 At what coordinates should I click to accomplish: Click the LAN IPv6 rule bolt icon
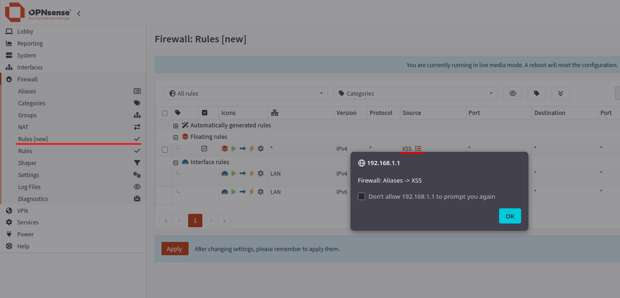[x=252, y=192]
